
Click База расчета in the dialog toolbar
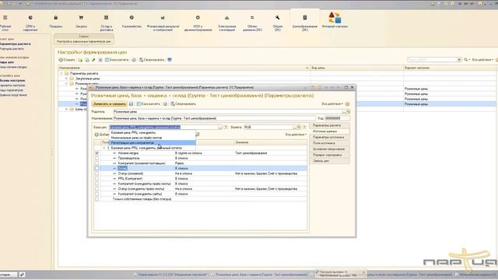149,103
